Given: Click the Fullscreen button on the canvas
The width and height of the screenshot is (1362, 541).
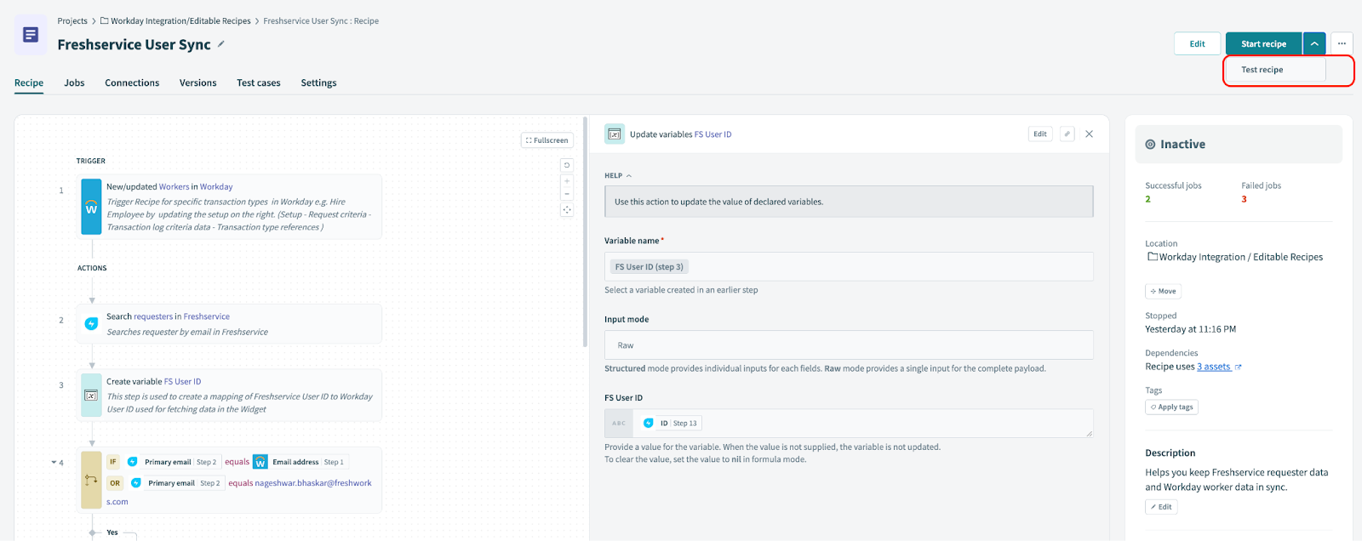Looking at the screenshot, I should click(547, 140).
